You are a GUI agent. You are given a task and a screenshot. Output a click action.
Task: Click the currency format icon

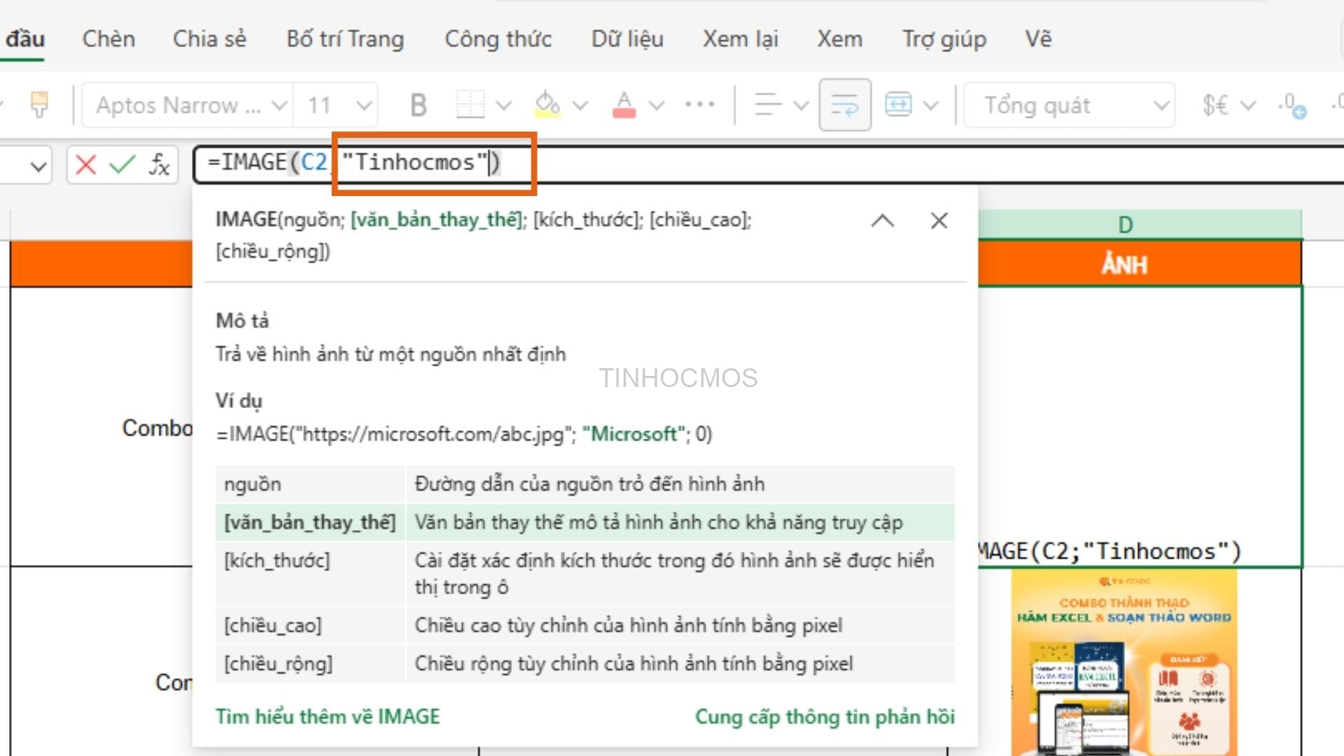coord(1215,105)
